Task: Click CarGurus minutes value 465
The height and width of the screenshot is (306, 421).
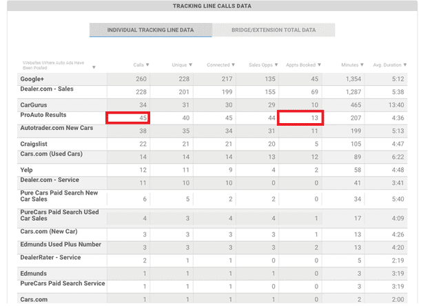Action: point(356,105)
